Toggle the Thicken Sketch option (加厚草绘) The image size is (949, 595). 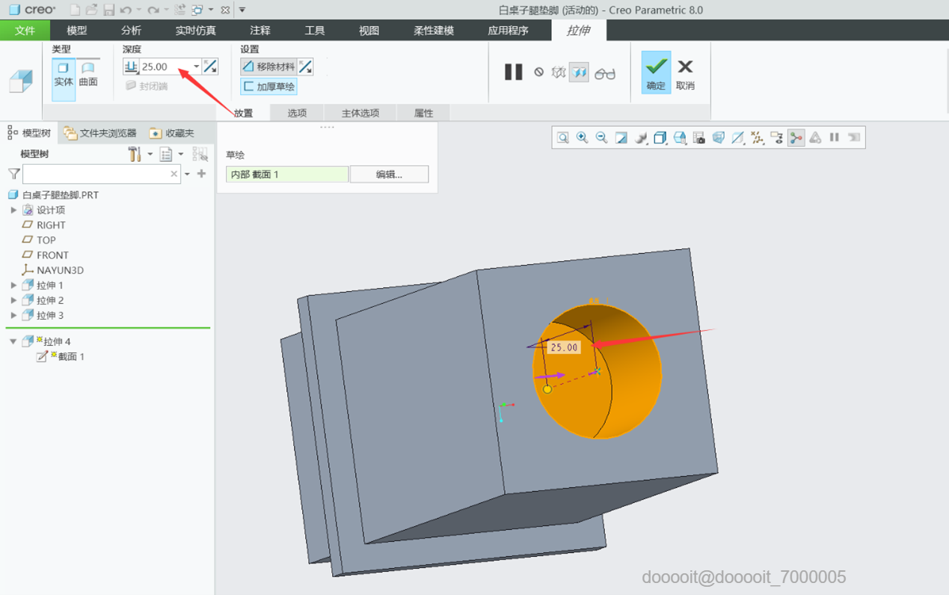[x=268, y=87]
